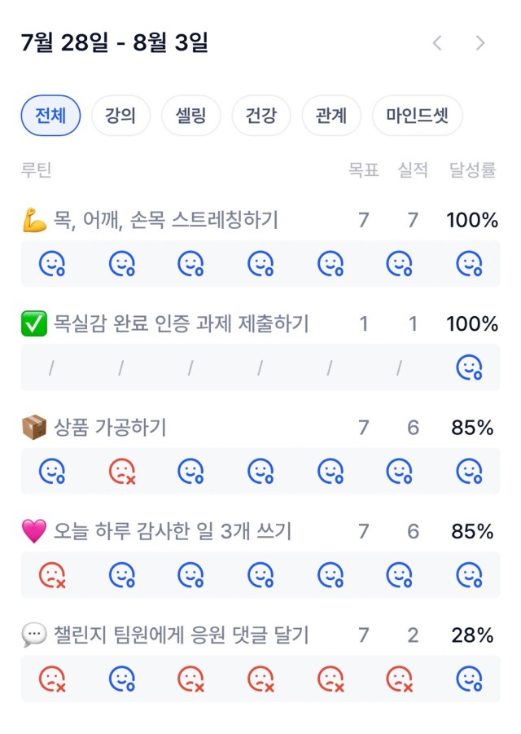
Task: Click the package box icon of 상품 가공하기
Action: (34, 428)
